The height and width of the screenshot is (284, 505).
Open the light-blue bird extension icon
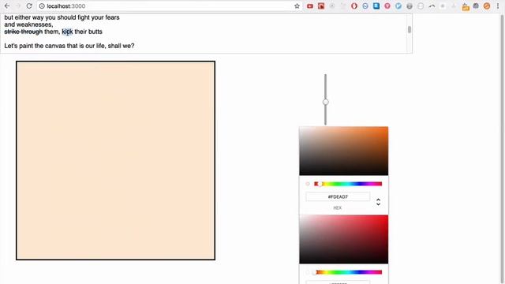(398, 6)
